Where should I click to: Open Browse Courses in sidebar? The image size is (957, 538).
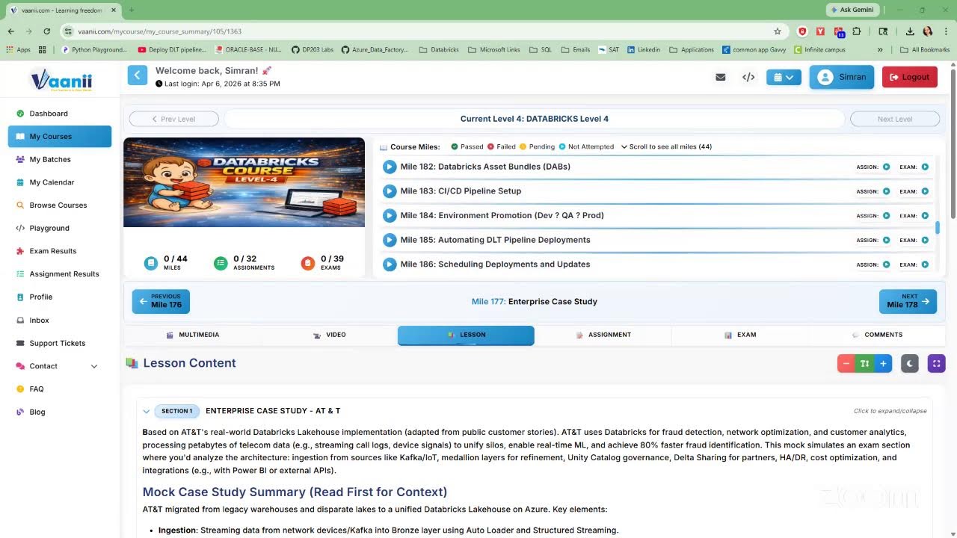[x=58, y=205]
